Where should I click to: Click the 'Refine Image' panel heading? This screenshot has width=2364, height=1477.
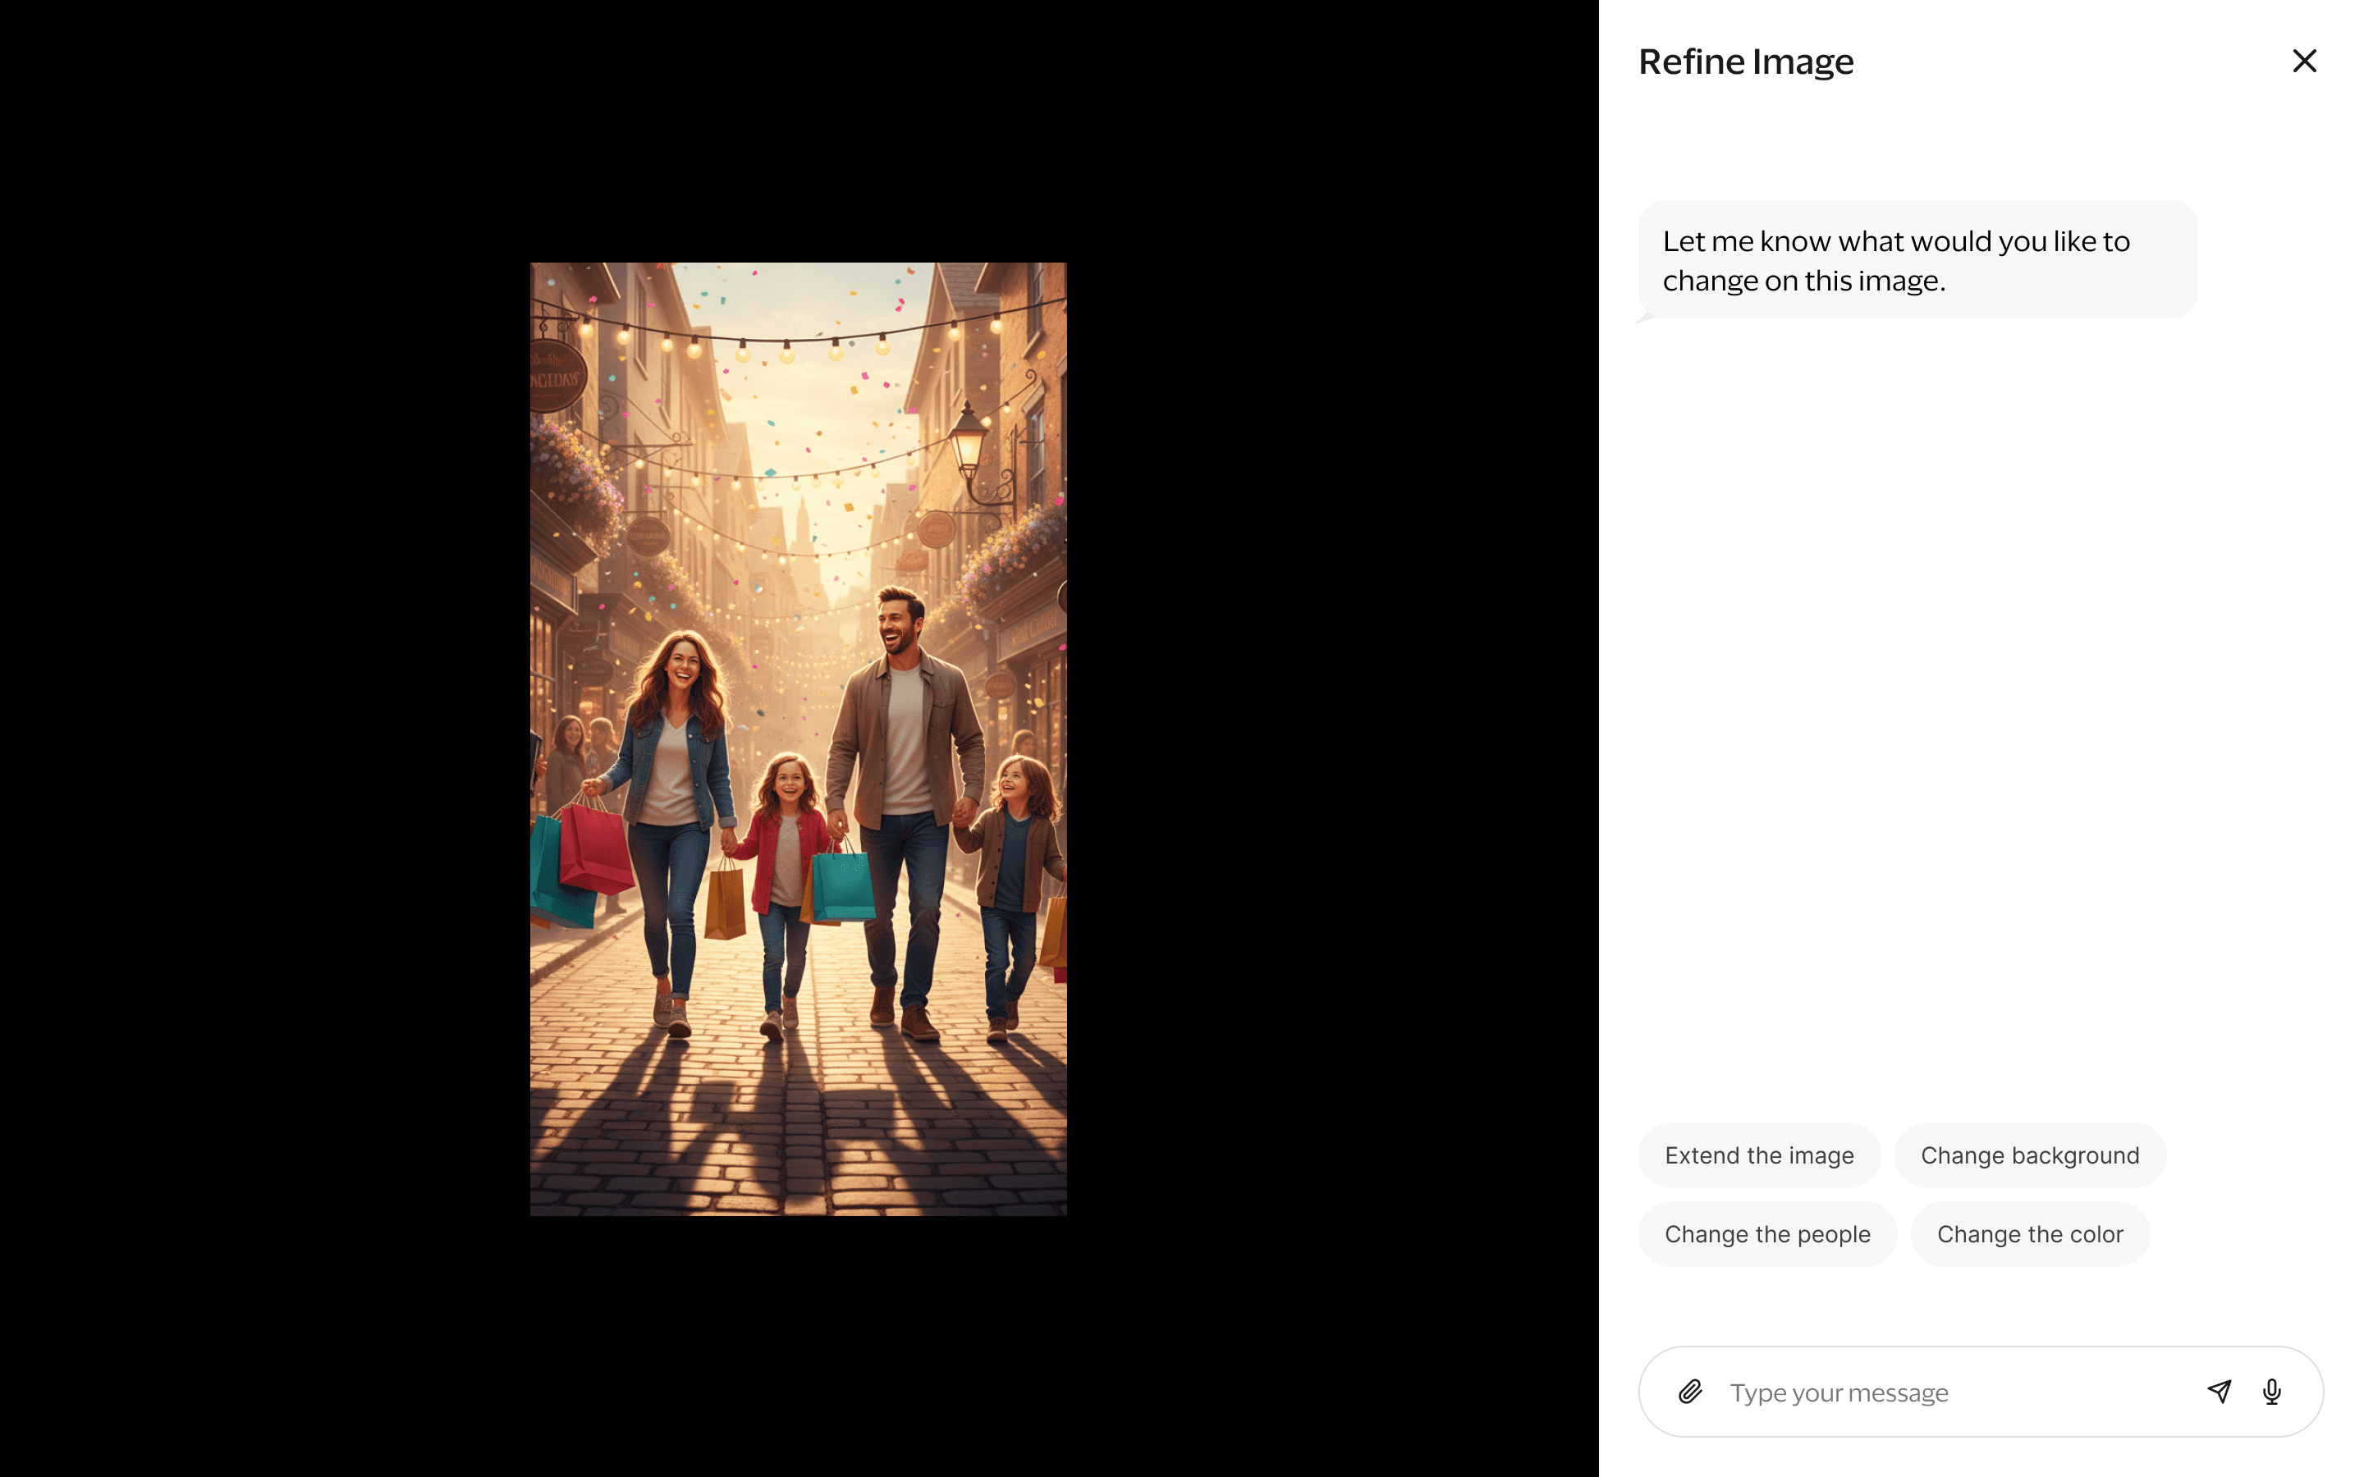(1744, 62)
